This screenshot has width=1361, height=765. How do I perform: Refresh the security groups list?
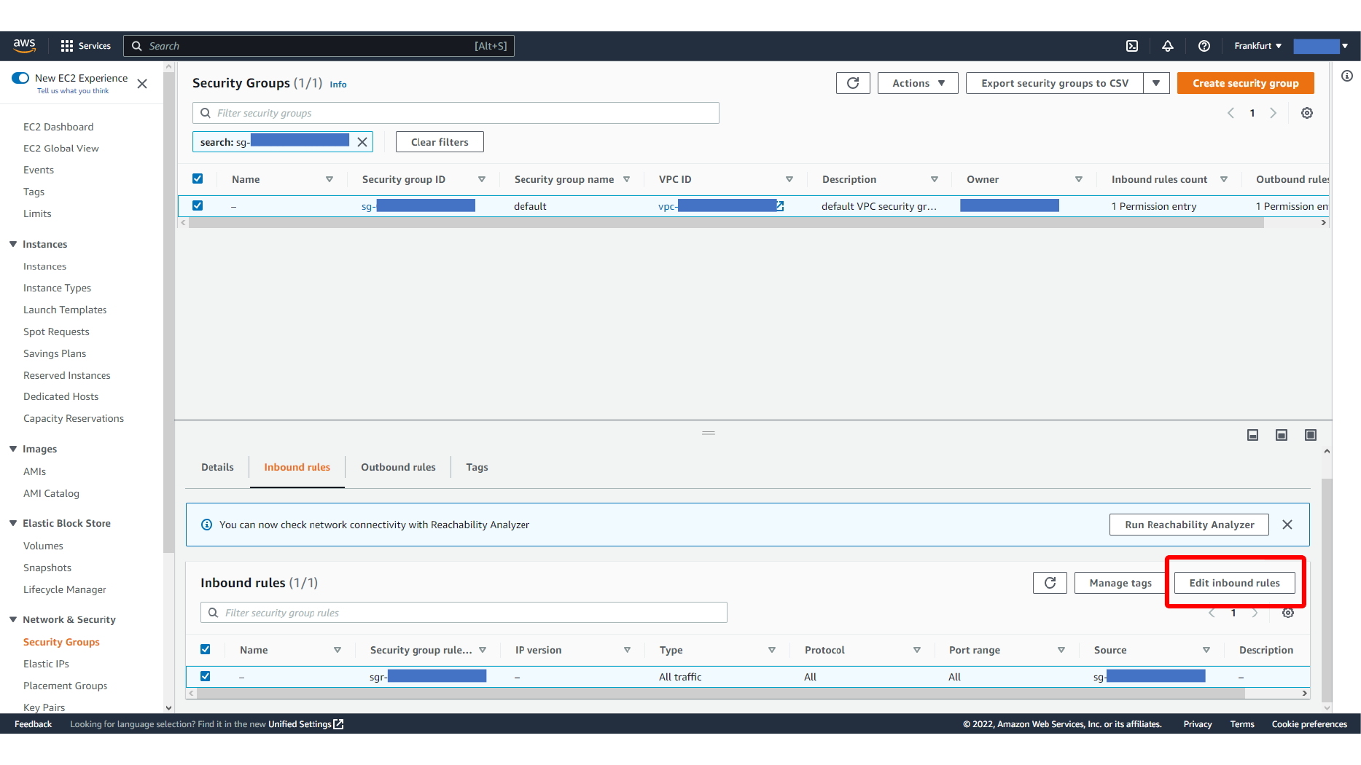[853, 83]
